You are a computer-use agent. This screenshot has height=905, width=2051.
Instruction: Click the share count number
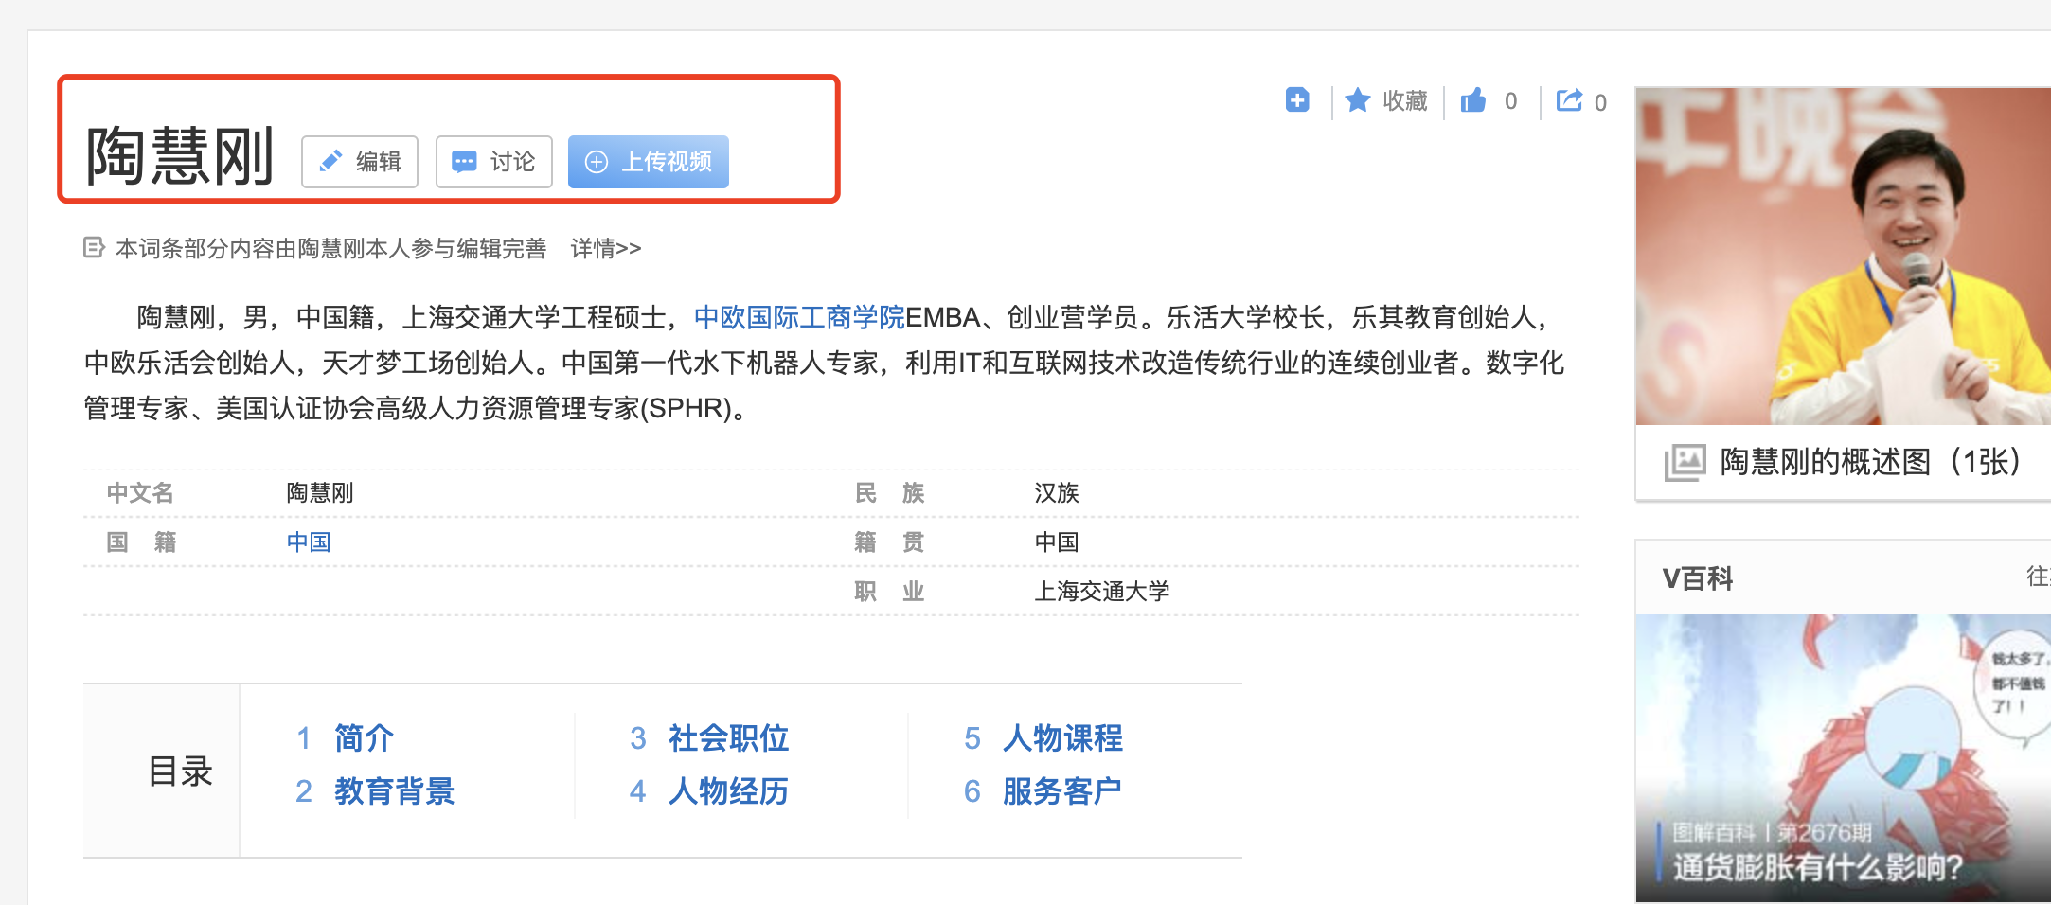(x=1600, y=102)
